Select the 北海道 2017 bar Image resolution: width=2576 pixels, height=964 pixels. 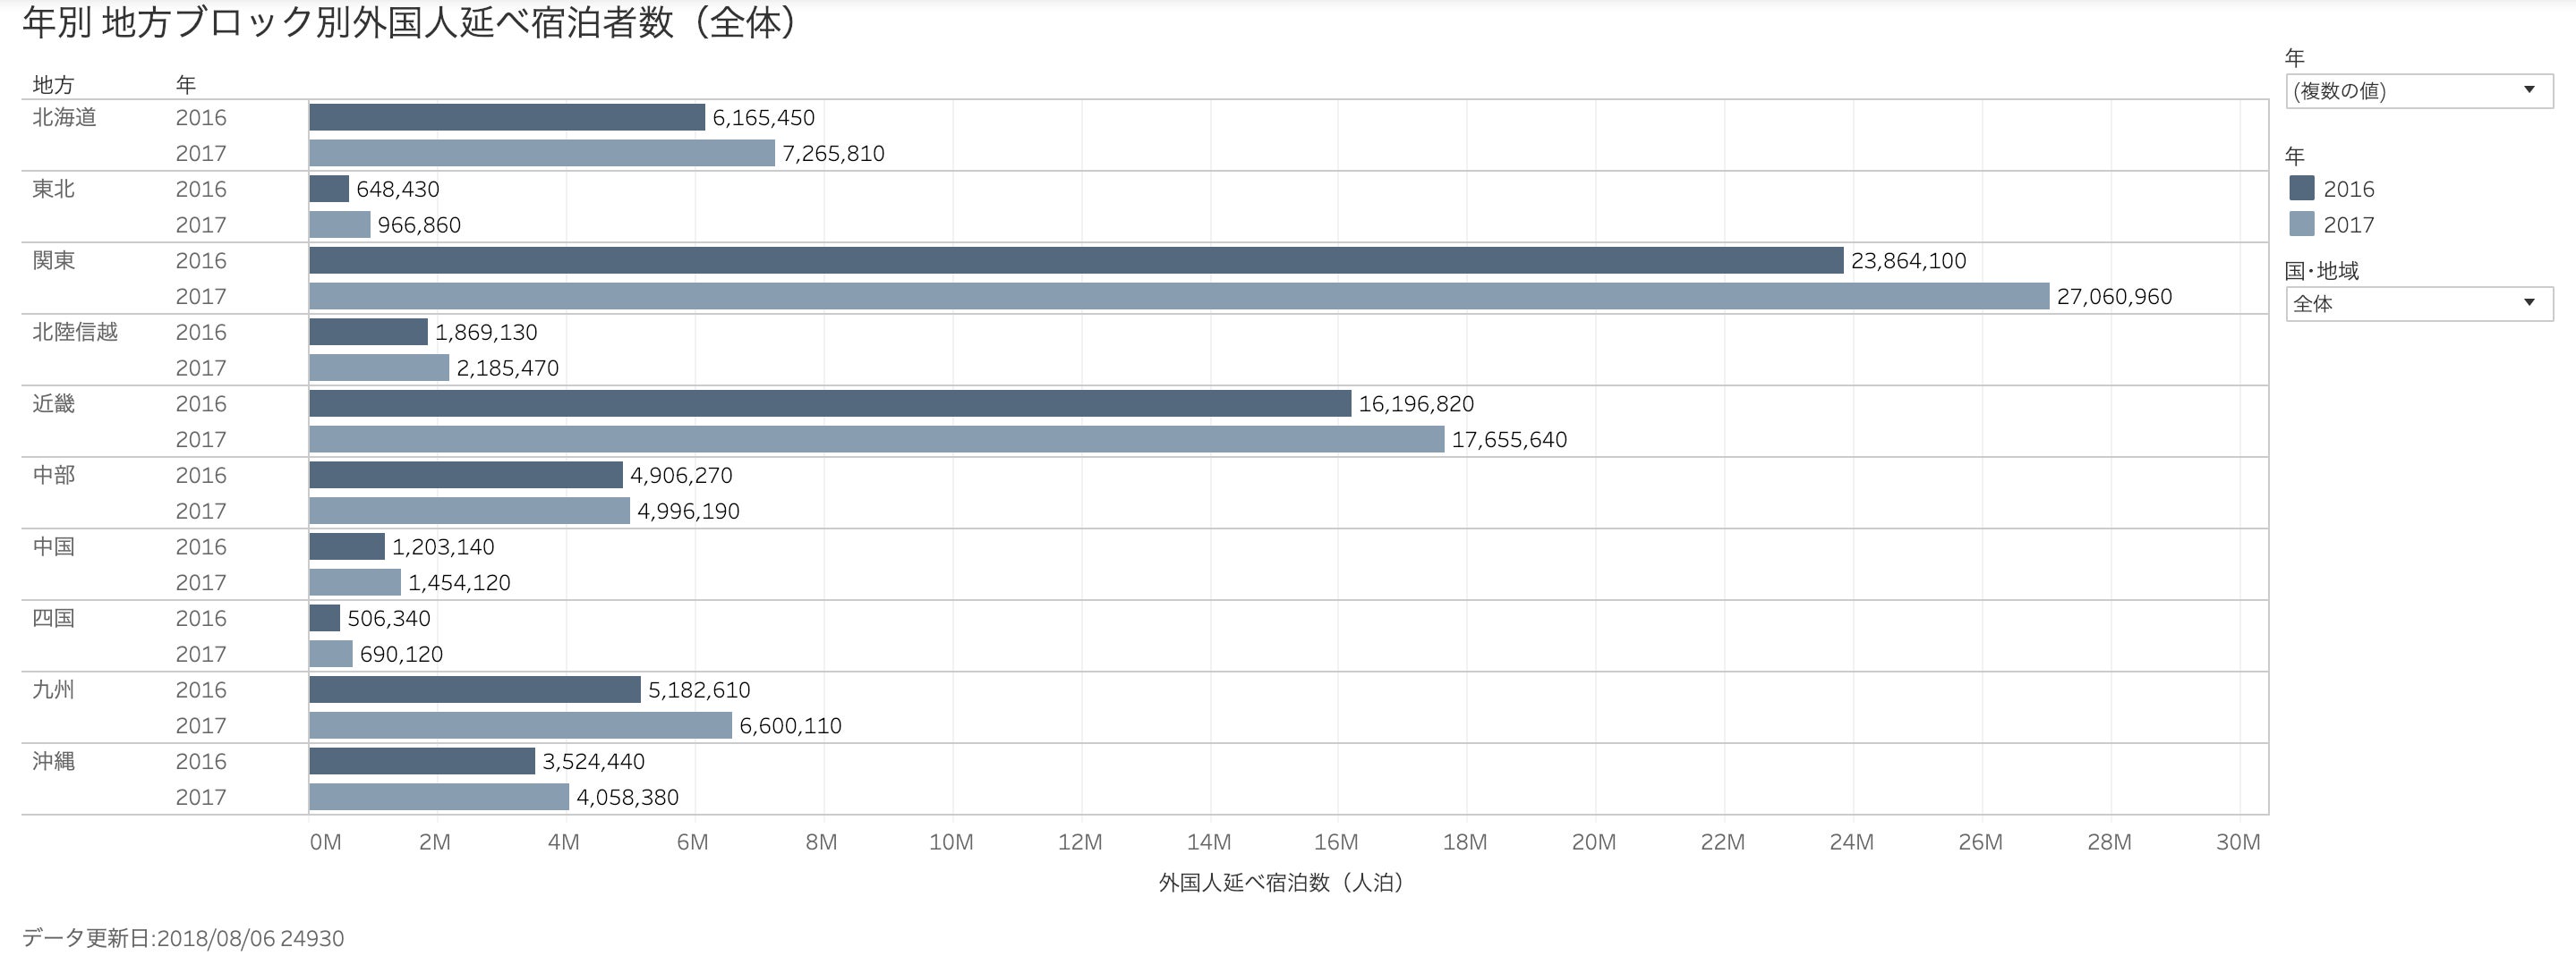pyautogui.click(x=541, y=154)
